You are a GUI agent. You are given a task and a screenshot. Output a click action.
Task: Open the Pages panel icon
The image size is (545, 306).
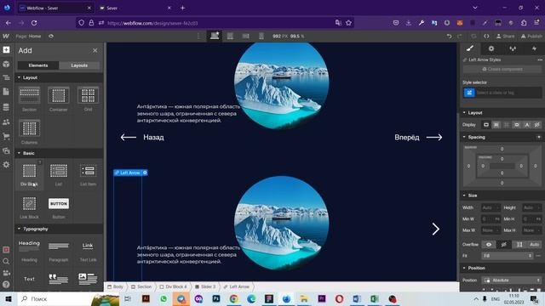click(x=6, y=92)
